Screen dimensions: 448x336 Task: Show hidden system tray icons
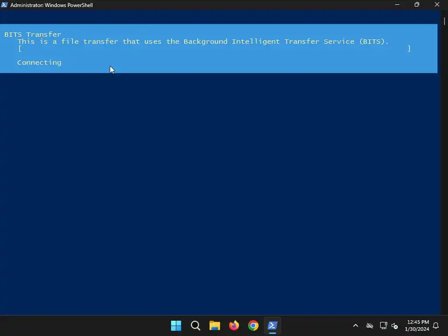click(356, 325)
